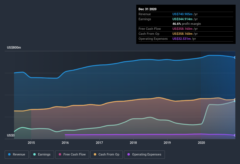Image resolution: width=240 pixels, height=164 pixels.
Task: Click the Revenue label in the tooltip
Action: 145,14
